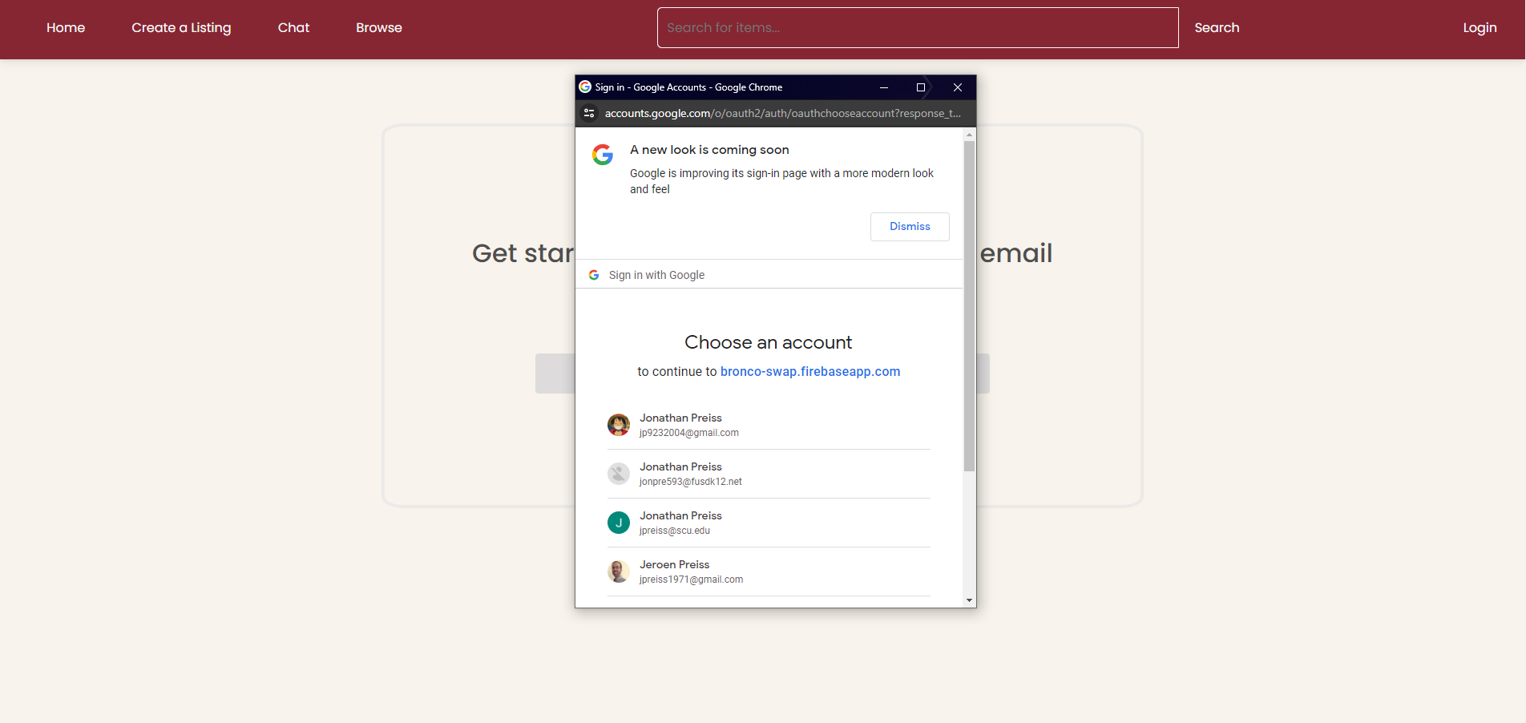Click grey avatar for fusdk12 account
The image size is (1526, 723).
click(619, 474)
